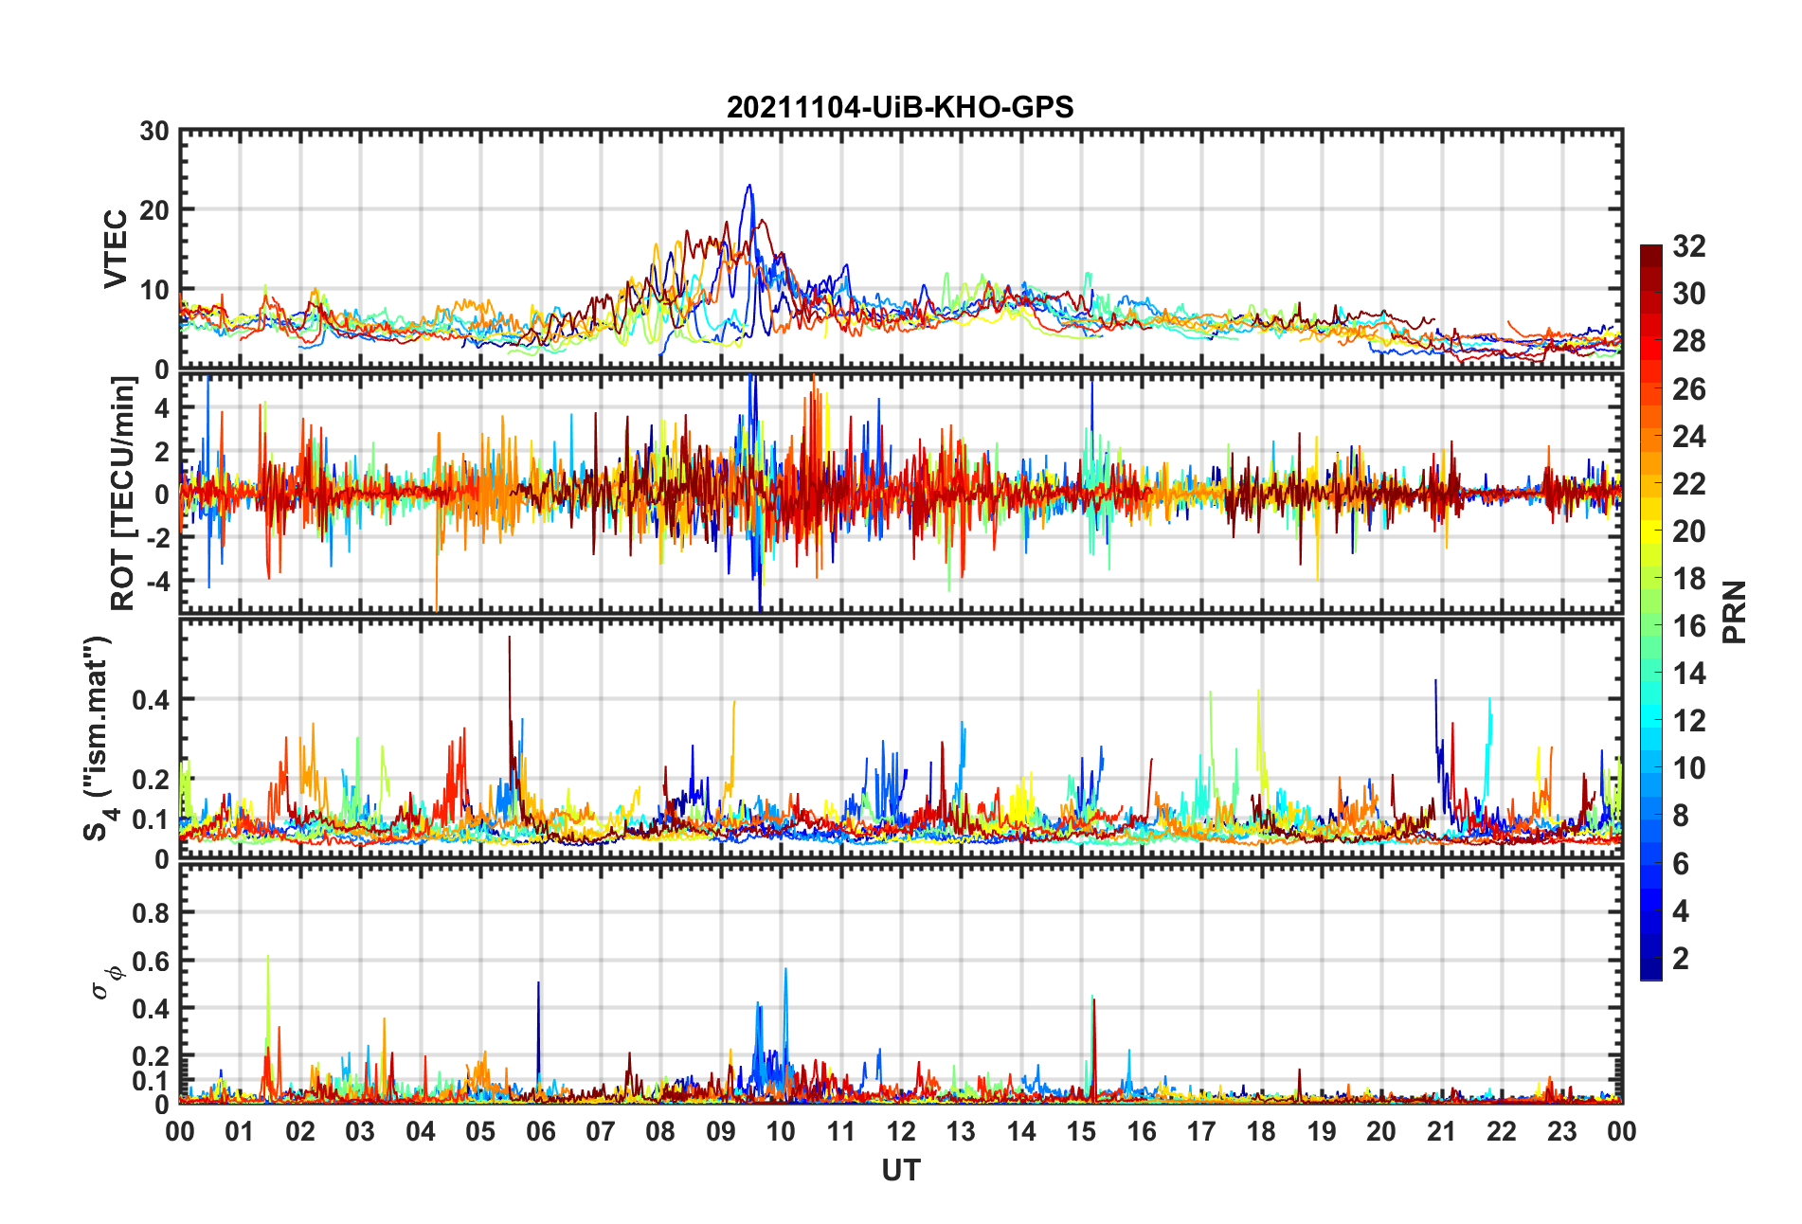Click the plot title 20211104-UiB-KHO-GPS
Image resolution: width=1802 pixels, height=1224 pixels.
coord(900,107)
